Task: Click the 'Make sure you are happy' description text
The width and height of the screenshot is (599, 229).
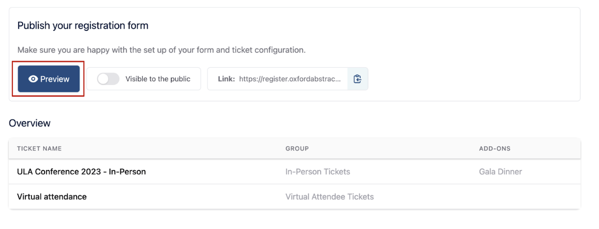Action: tap(162, 50)
